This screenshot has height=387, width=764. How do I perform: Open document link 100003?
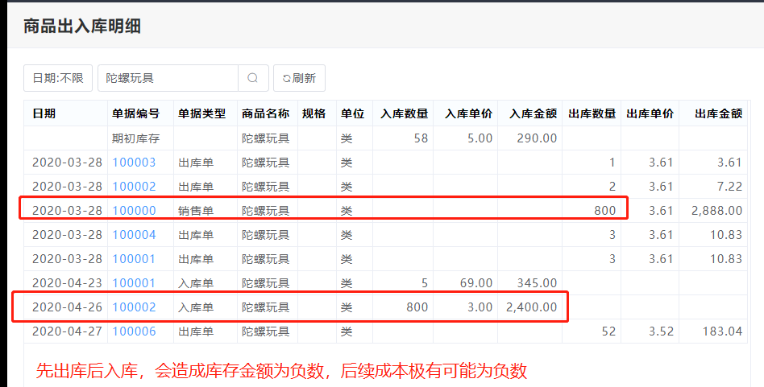(x=134, y=163)
